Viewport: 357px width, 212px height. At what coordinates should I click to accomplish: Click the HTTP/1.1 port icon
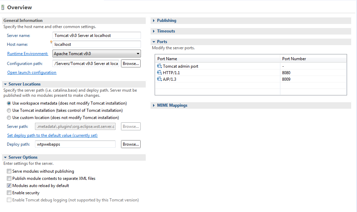[159, 72]
